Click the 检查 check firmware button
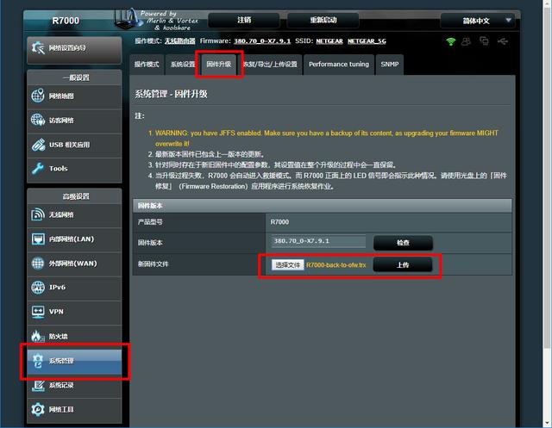 (x=403, y=243)
